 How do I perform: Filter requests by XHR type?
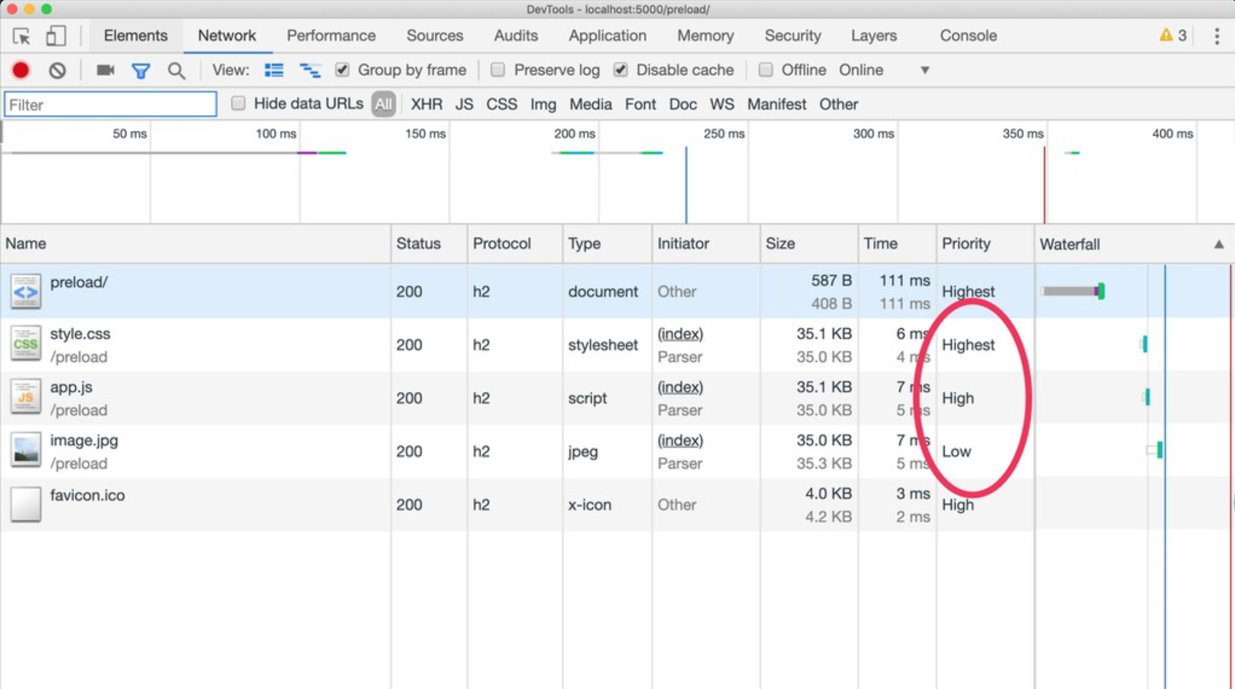tap(426, 104)
